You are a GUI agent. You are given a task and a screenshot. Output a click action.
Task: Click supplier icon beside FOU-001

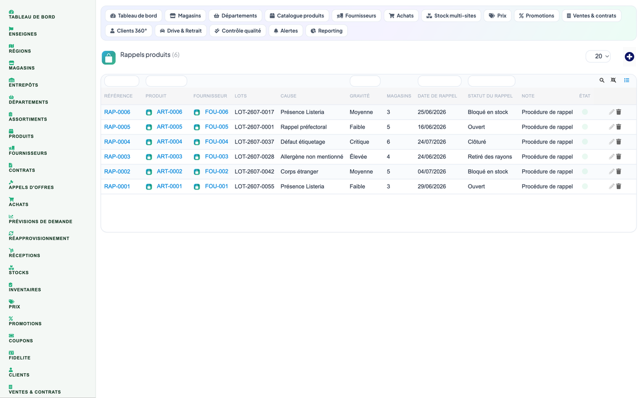(x=197, y=187)
